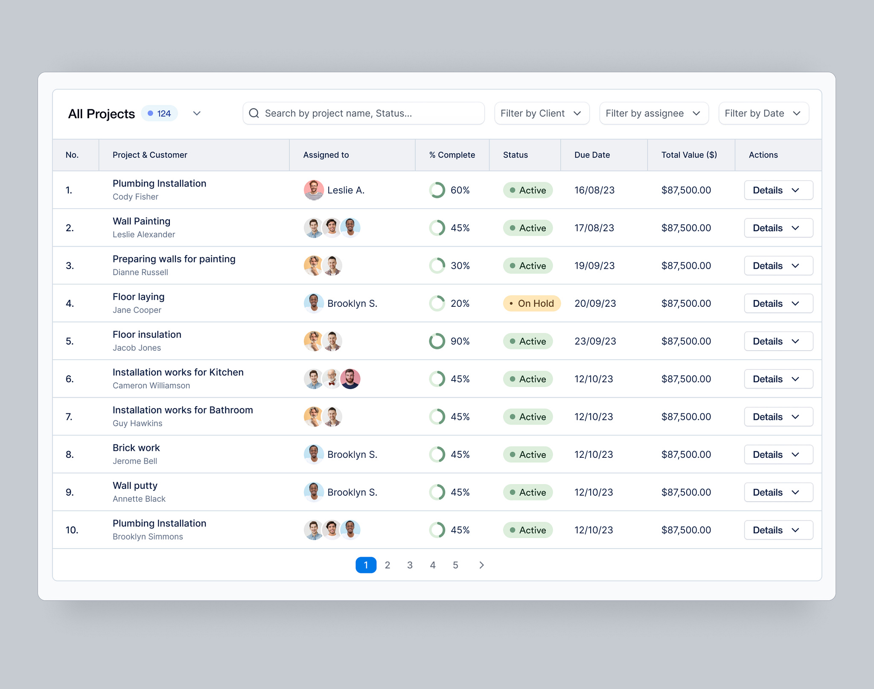Click the avatar pair on Floor insulation row
Screen dimensions: 874x689
323,341
